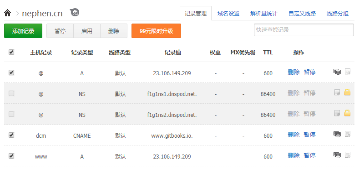Open the 域名设置 tab
Image resolution: width=359 pixels, height=169 pixels.
click(x=228, y=14)
